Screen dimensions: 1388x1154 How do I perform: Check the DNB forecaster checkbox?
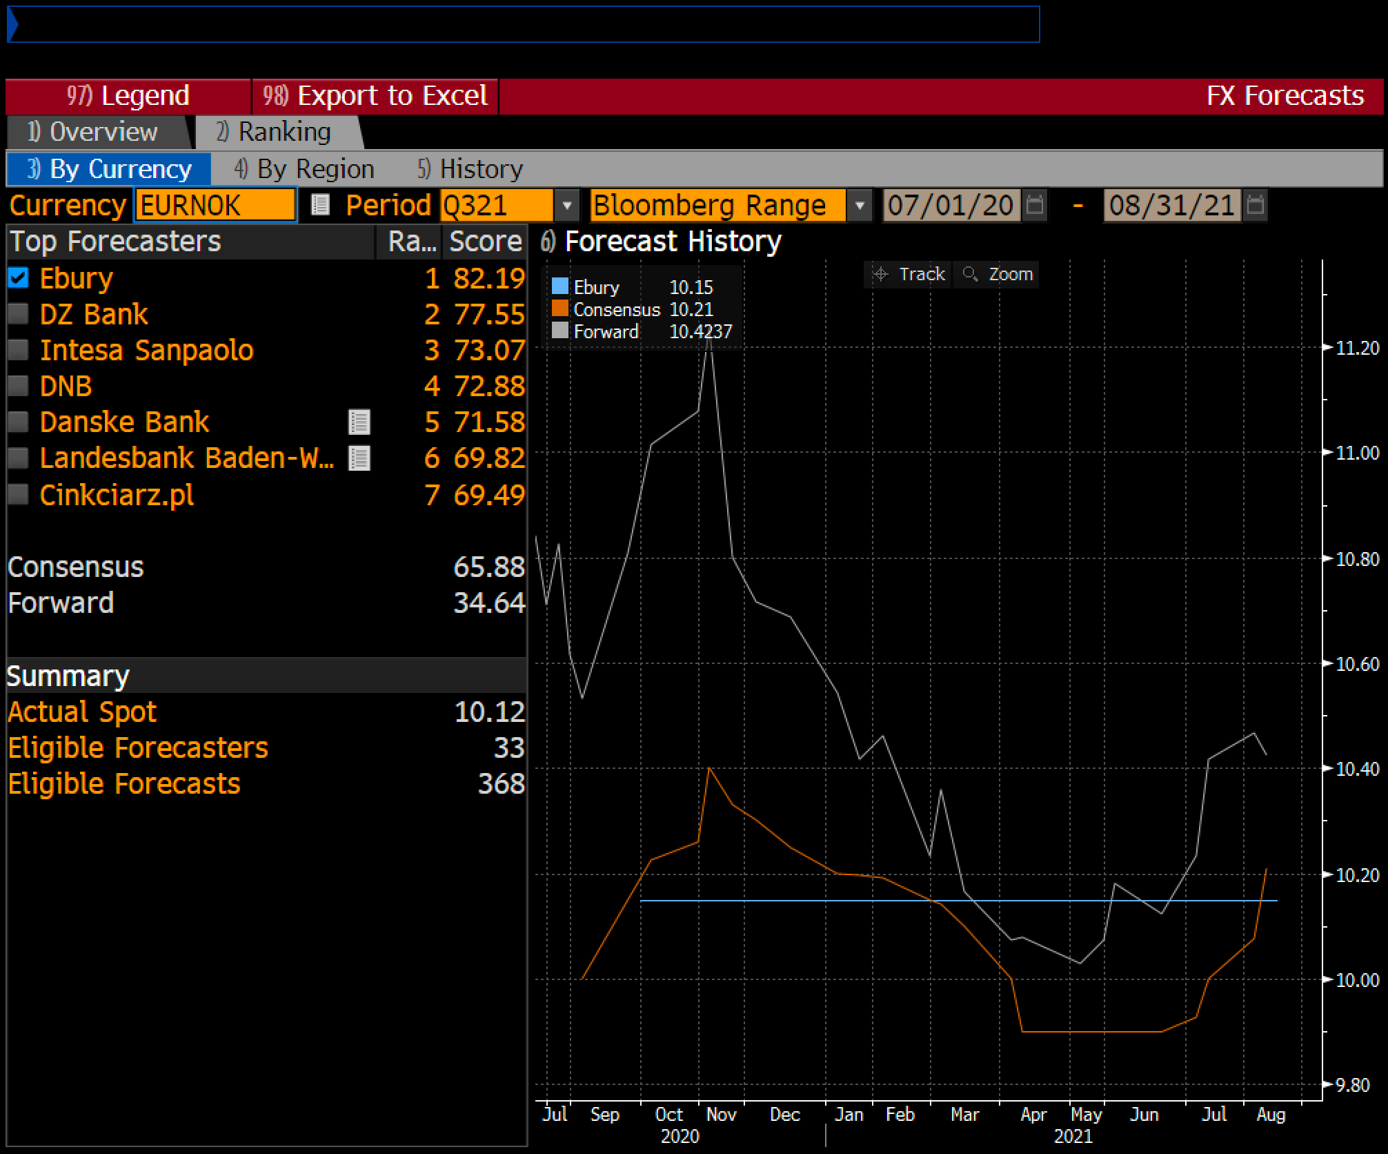(x=18, y=386)
